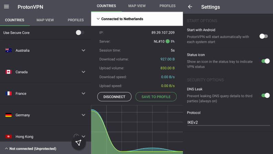The image size is (273, 154).
Task: Toggle Use Secure Core switch
Action: tap(80, 33)
